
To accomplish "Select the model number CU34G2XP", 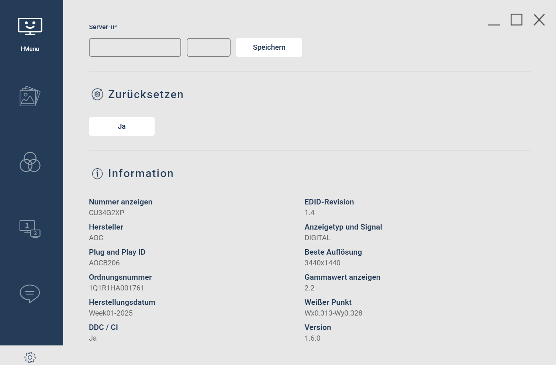I will [107, 213].
